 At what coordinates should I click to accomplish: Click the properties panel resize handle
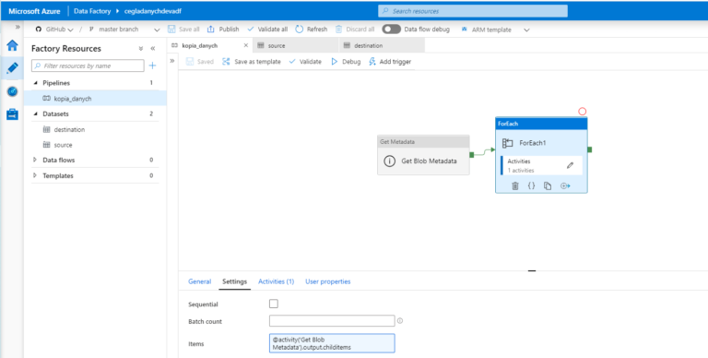[532, 270]
